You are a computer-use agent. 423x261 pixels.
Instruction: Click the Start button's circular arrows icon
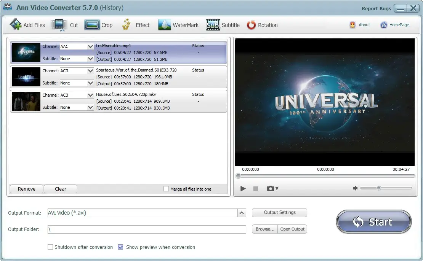[358, 222]
